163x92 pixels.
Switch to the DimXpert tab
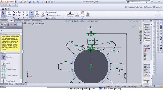point(26,21)
